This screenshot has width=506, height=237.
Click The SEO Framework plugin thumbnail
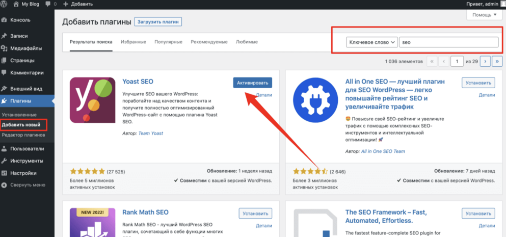(315, 222)
